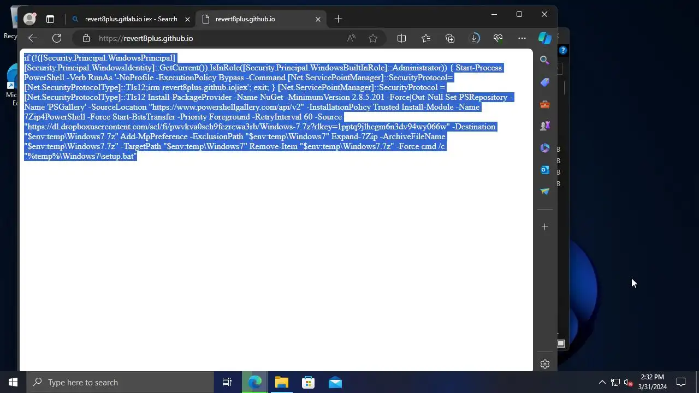This screenshot has width=699, height=393.
Task: Open split screen view
Action: pyautogui.click(x=401, y=38)
